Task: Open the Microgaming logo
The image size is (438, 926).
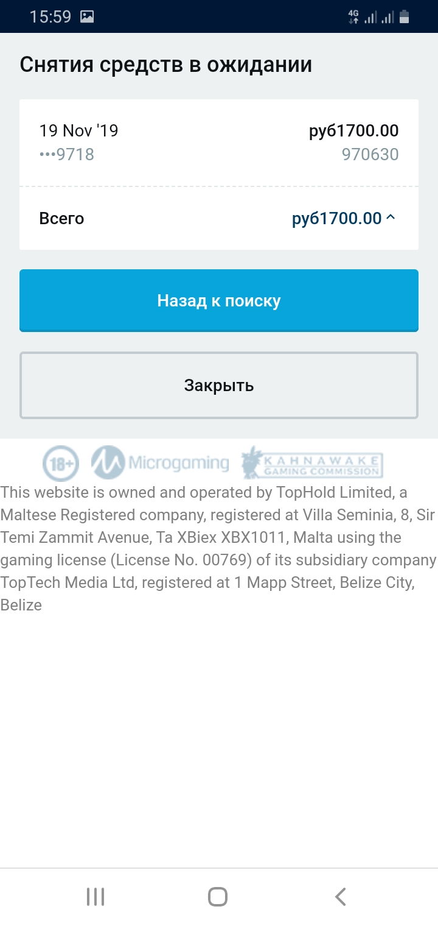Action: point(160,463)
